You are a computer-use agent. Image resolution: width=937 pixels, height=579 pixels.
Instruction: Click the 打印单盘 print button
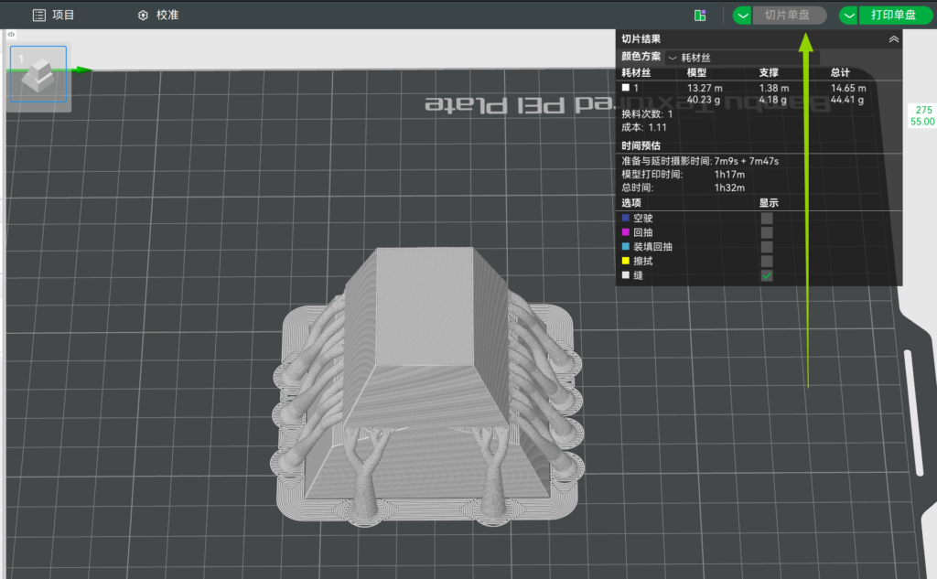click(x=893, y=16)
